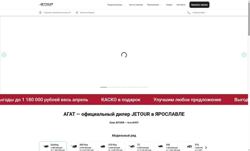This screenshot has width=250, height=151.
Task: Open the 'Авто в наличии' page
Action: tap(136, 5)
